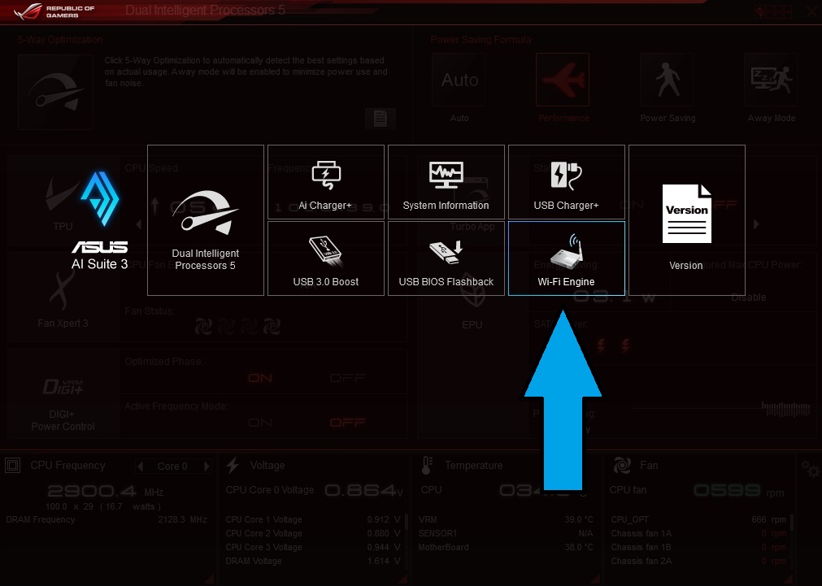The width and height of the screenshot is (822, 586).
Task: Click the Temperature thermometer icon
Action: click(427, 466)
